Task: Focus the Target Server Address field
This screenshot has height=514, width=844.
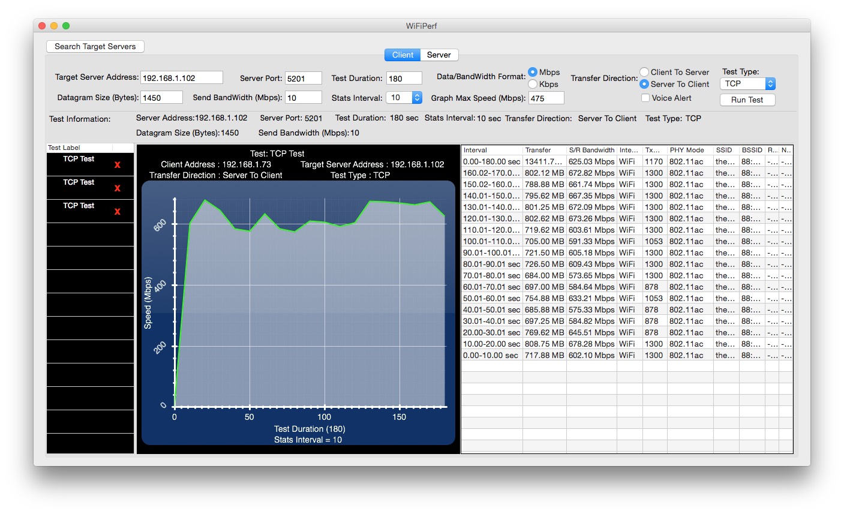Action: [x=182, y=77]
